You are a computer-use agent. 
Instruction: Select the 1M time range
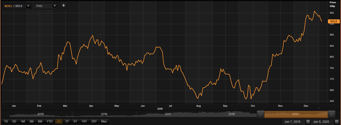coord(23,122)
